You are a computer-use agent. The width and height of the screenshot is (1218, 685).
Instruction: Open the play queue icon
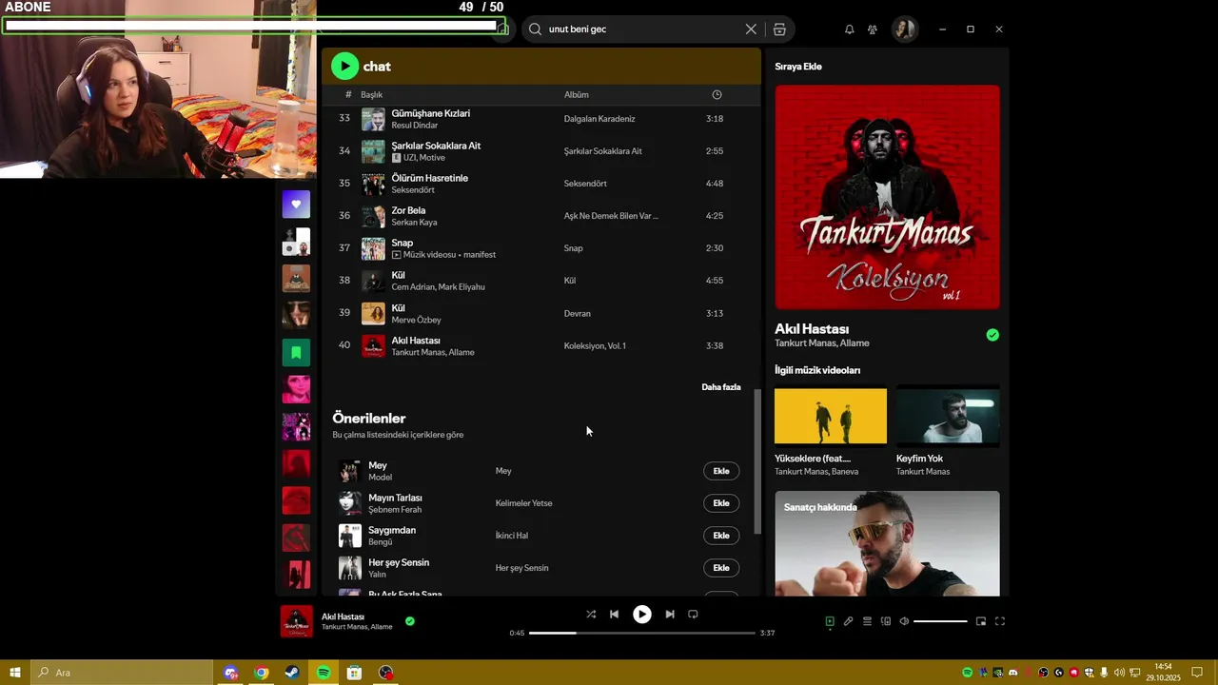pos(867,621)
